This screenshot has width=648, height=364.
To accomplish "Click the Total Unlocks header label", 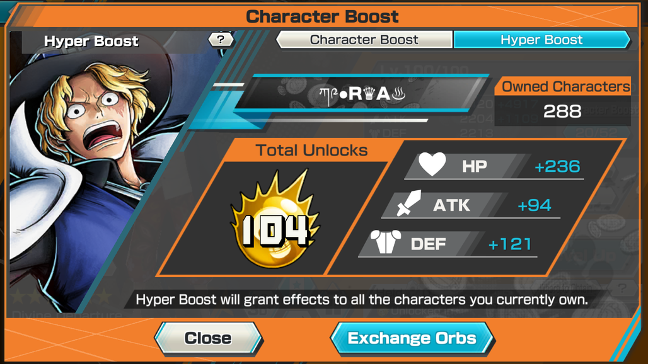I will point(311,151).
